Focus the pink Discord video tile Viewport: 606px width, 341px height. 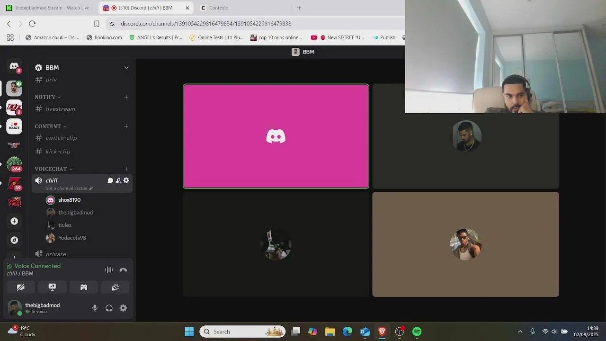[276, 136]
